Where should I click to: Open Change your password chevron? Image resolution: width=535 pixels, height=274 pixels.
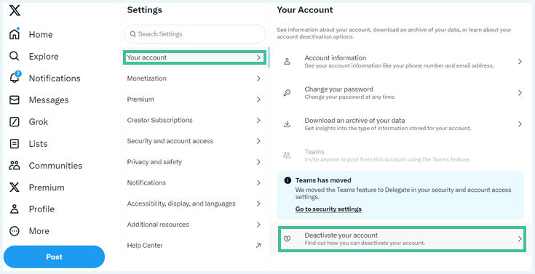pos(520,93)
